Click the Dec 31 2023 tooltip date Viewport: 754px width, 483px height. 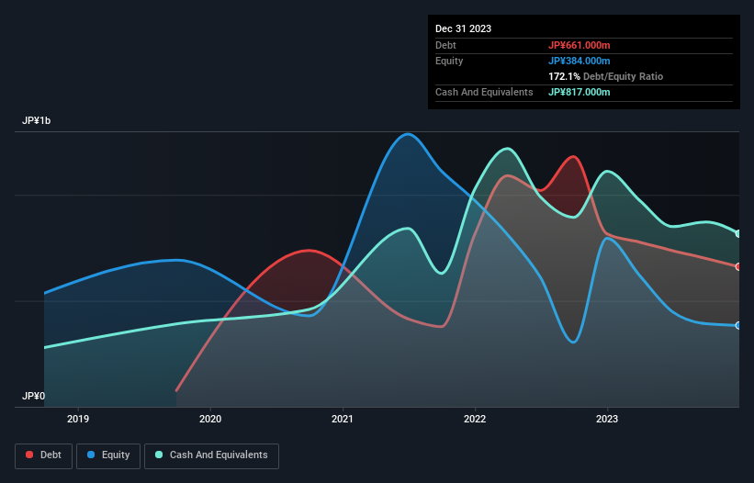point(463,28)
